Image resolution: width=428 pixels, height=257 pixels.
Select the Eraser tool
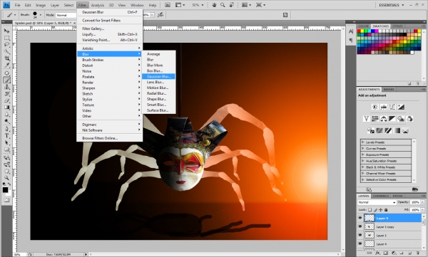tap(7, 101)
